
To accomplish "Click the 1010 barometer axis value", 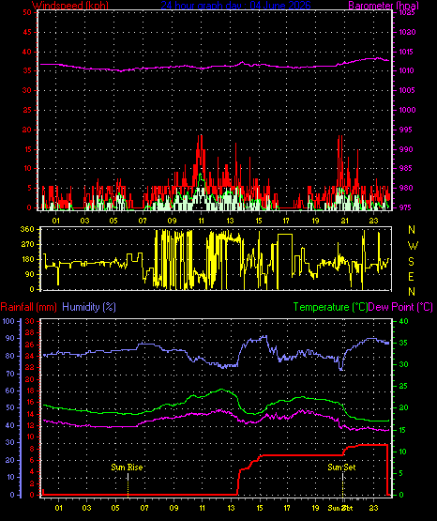I will pos(406,70).
